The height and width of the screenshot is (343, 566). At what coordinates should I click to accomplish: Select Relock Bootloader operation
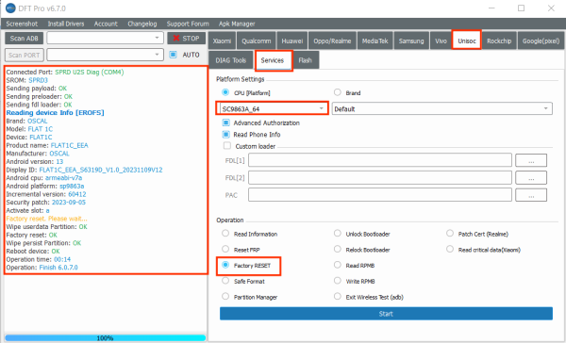[x=338, y=249]
